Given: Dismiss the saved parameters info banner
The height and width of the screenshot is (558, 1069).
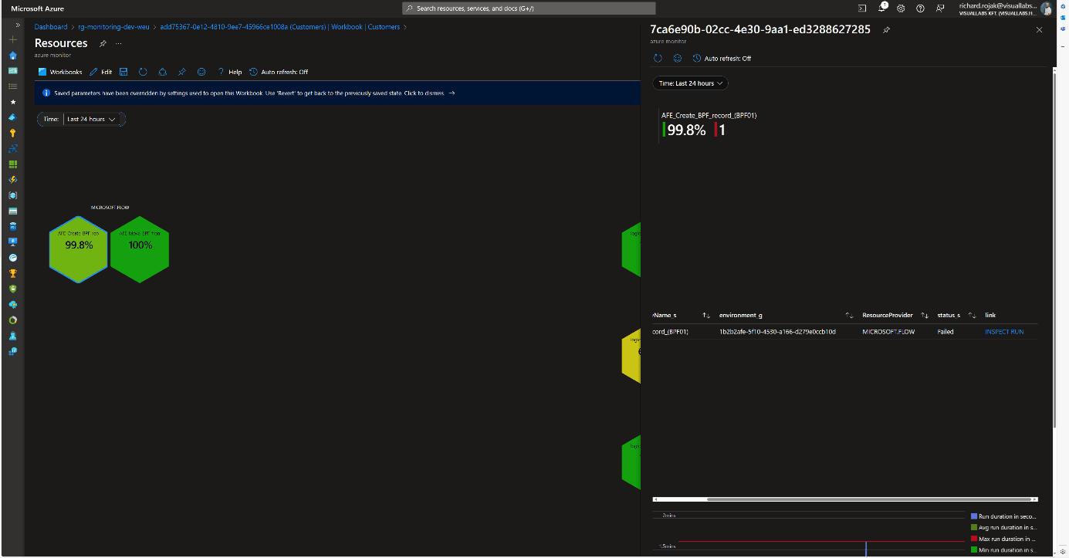Looking at the screenshot, I should (x=338, y=93).
